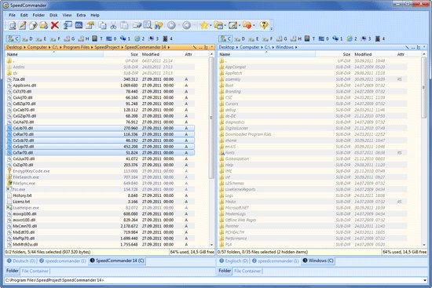
Task: Select the AddIns folder in left panel
Action: pos(101,67)
